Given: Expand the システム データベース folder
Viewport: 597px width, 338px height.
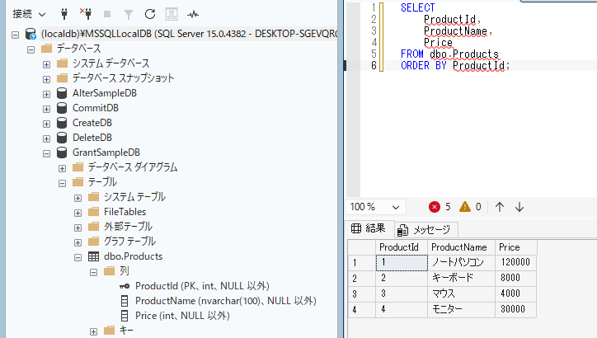Looking at the screenshot, I should click(x=46, y=64).
